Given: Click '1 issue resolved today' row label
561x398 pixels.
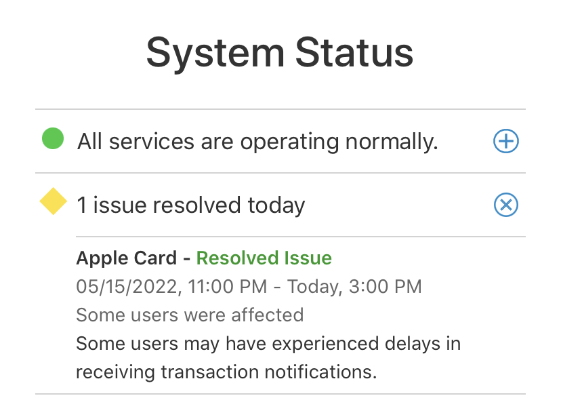Looking at the screenshot, I should tap(191, 205).
